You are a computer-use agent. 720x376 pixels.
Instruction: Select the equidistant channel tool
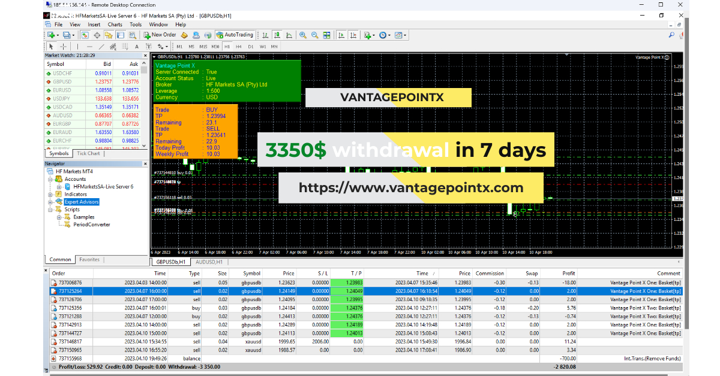click(113, 46)
